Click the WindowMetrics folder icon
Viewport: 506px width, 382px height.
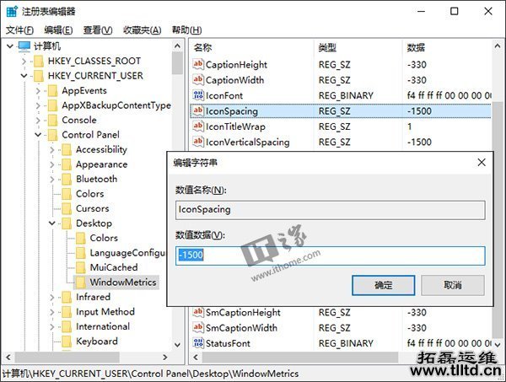coord(81,282)
